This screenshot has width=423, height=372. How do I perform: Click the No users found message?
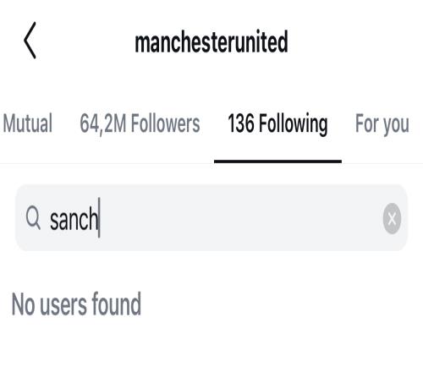pyautogui.click(x=76, y=304)
